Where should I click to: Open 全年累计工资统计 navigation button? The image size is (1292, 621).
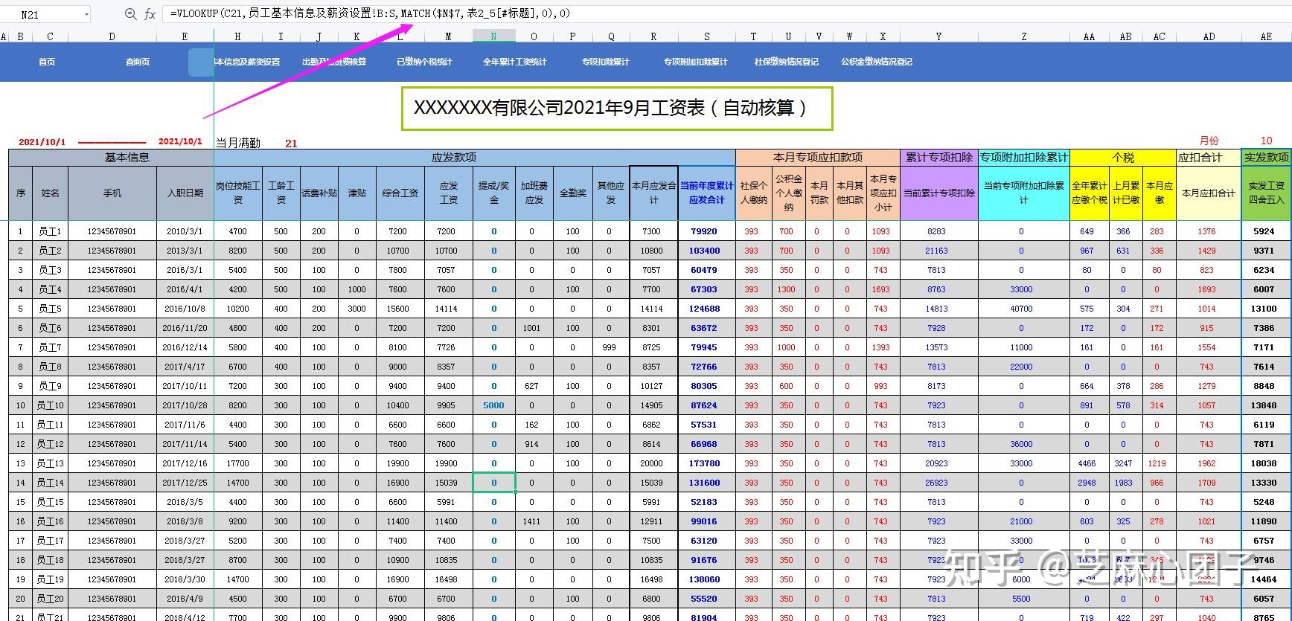(x=515, y=62)
